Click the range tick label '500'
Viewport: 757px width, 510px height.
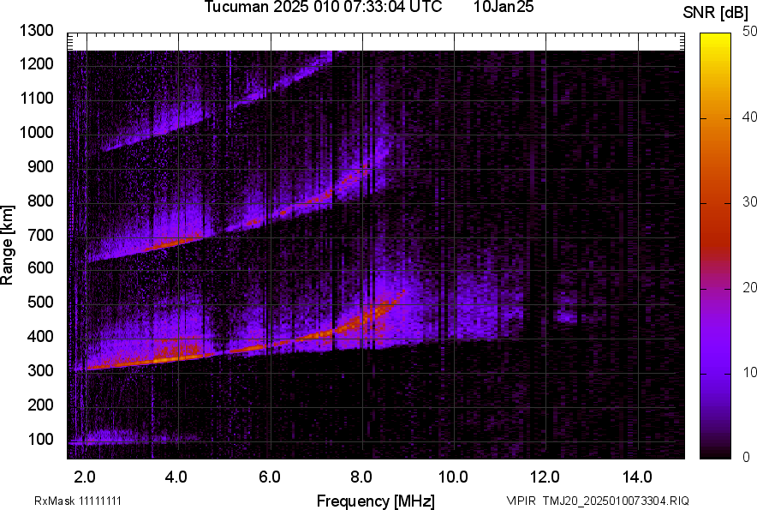coord(40,302)
